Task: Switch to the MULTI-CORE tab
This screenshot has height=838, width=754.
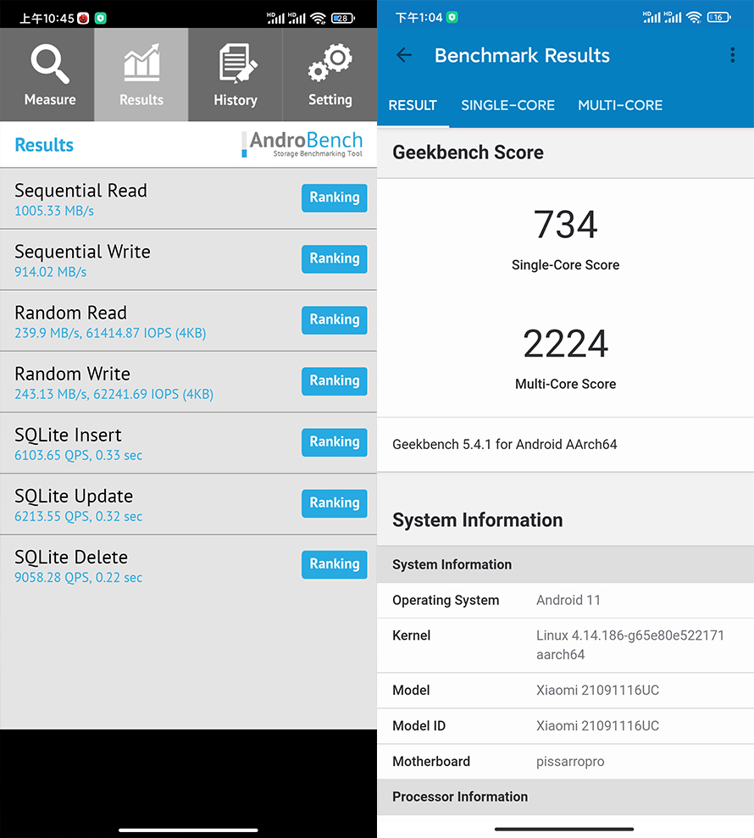Action: [620, 105]
